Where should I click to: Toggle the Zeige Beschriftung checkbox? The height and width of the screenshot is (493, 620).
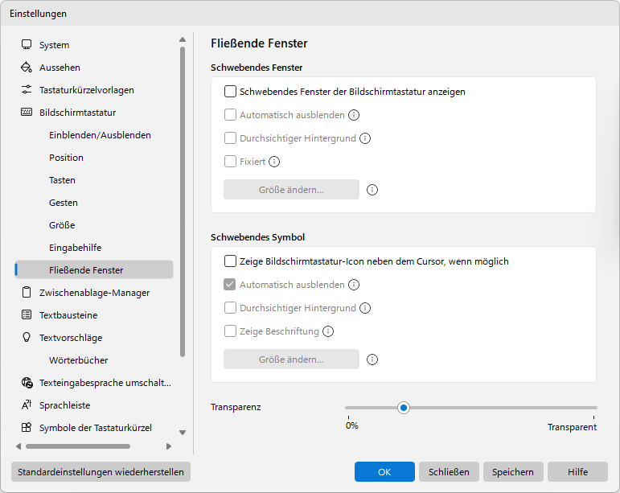[230, 331]
